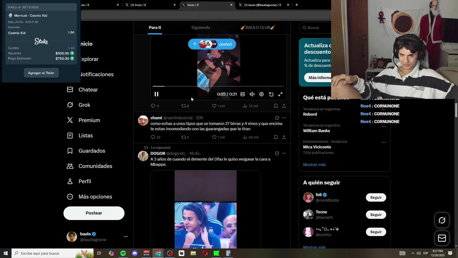Click Mostrar más under trends
Screen dimensions: 458x258
click(x=315, y=165)
